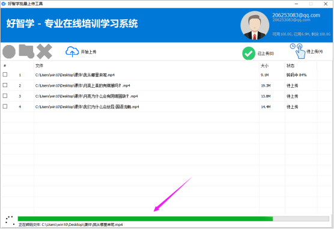Viewport: 334px width, 229px height.
Task: Tick the checkbox for row 2
Action: (x=5, y=85)
